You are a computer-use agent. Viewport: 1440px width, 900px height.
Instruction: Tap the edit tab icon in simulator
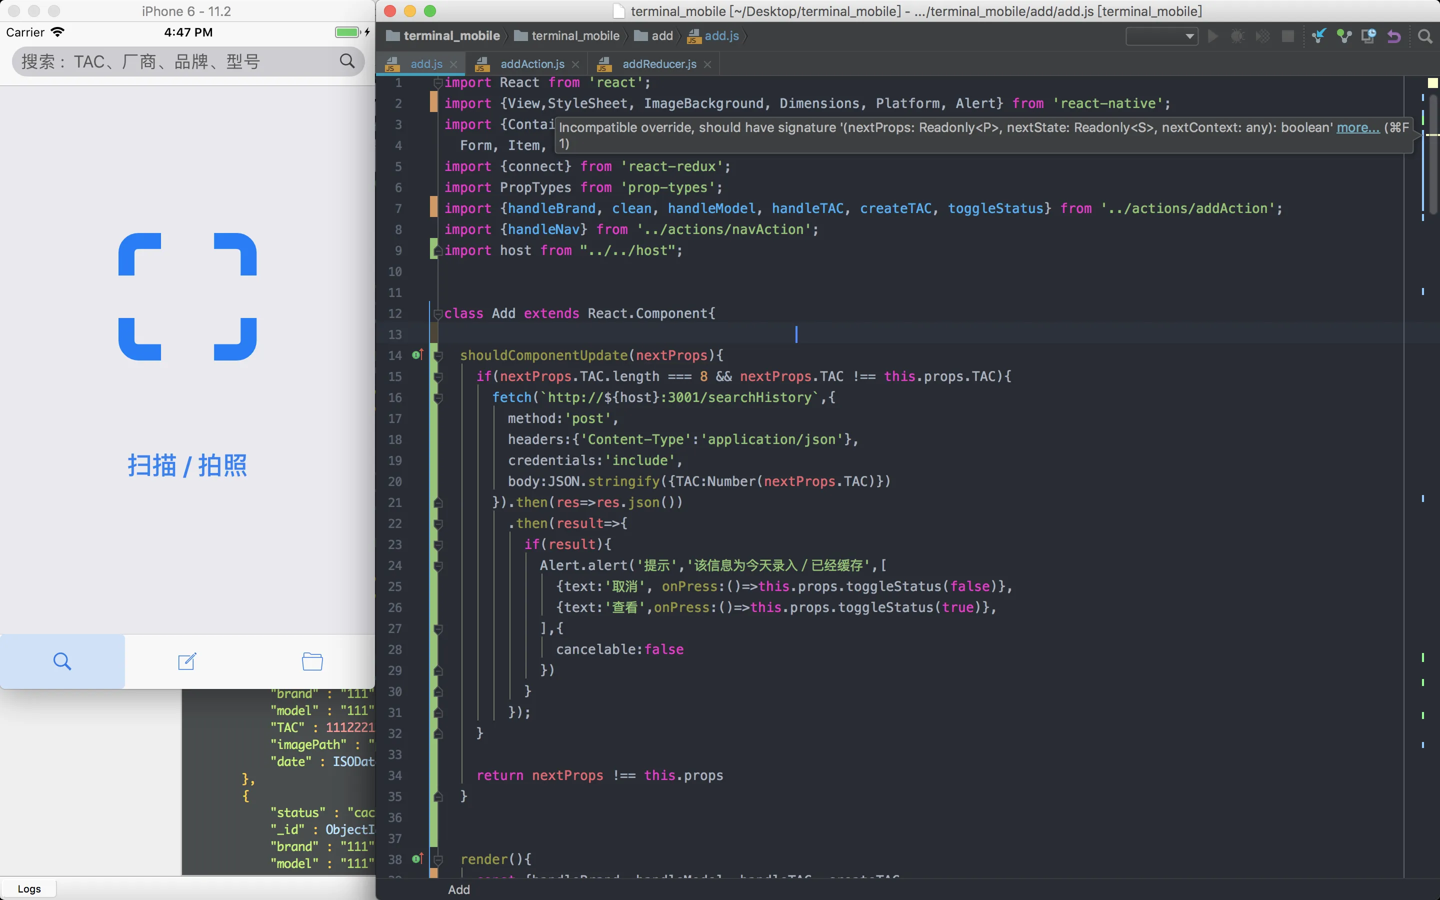[x=187, y=661]
